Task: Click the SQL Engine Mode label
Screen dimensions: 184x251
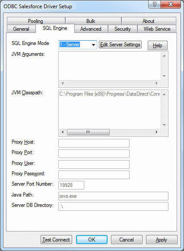Action: [30, 43]
